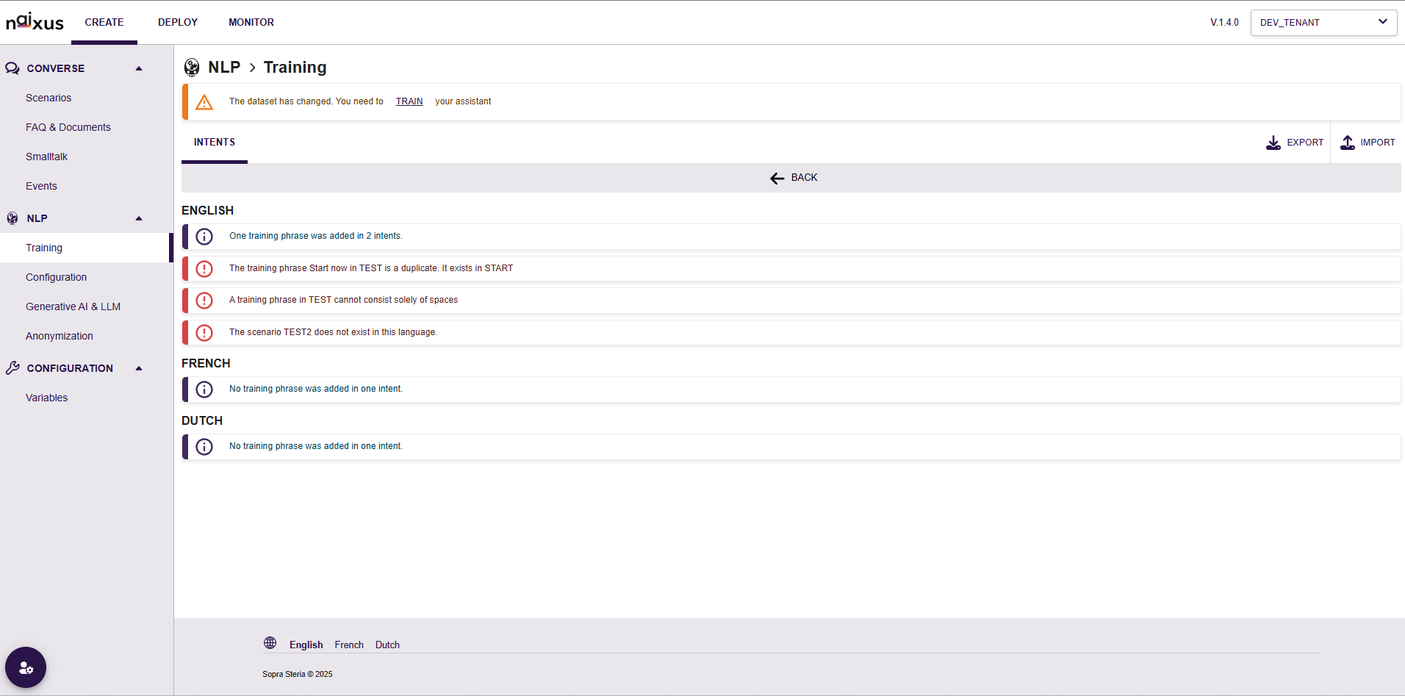Click the Export button label
The image size is (1405, 696).
pos(1305,143)
